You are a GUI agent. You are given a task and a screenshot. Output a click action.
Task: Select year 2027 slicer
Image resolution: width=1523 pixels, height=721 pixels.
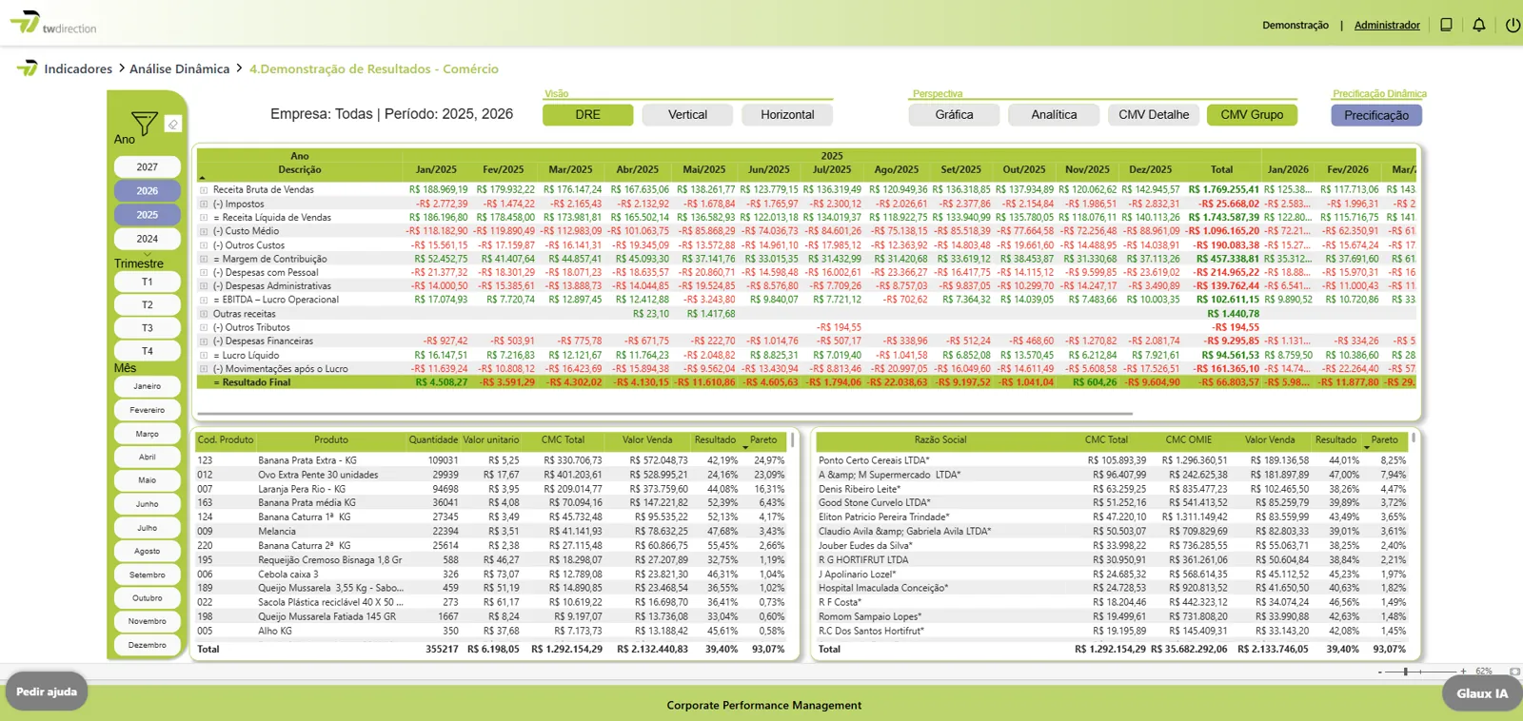tap(147, 167)
